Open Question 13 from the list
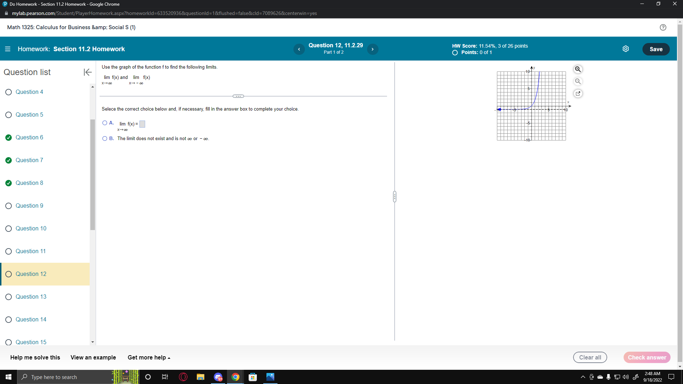This screenshot has width=683, height=384. click(31, 297)
